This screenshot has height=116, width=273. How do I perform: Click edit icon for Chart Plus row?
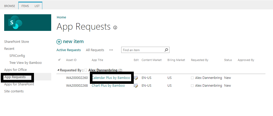click(x=136, y=86)
